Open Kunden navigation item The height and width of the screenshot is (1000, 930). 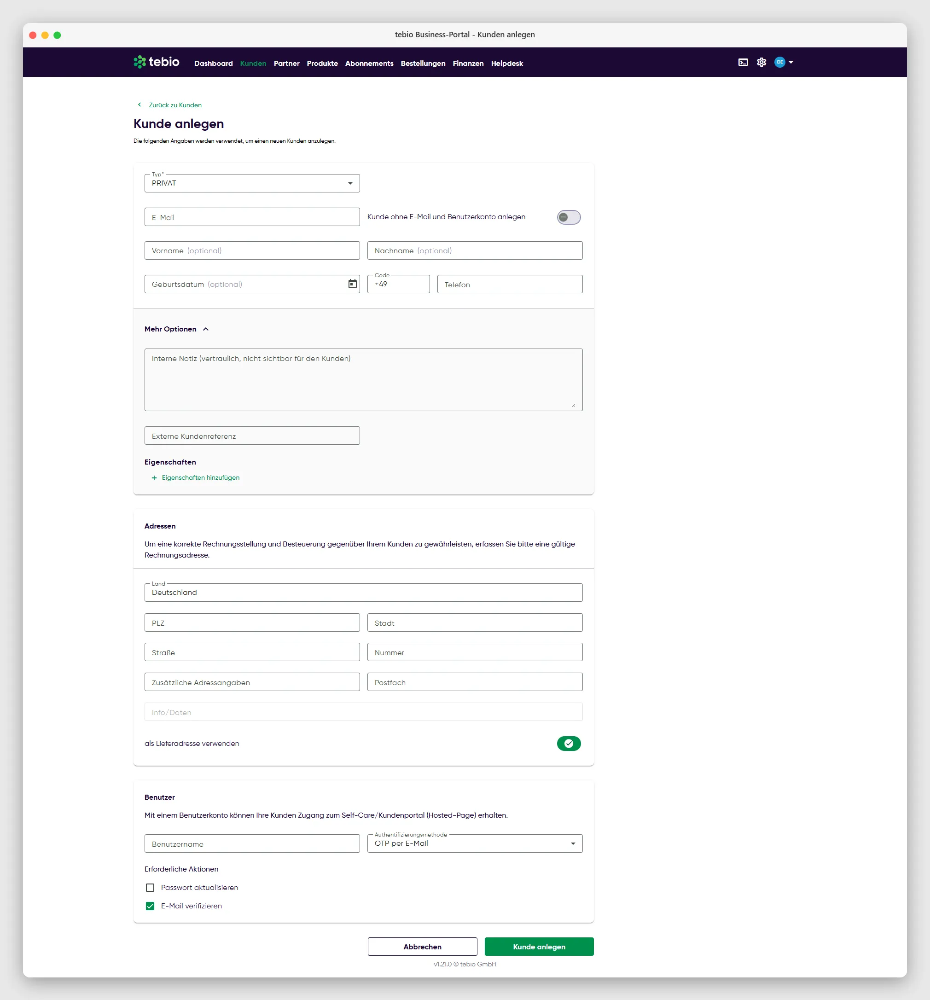pos(253,64)
